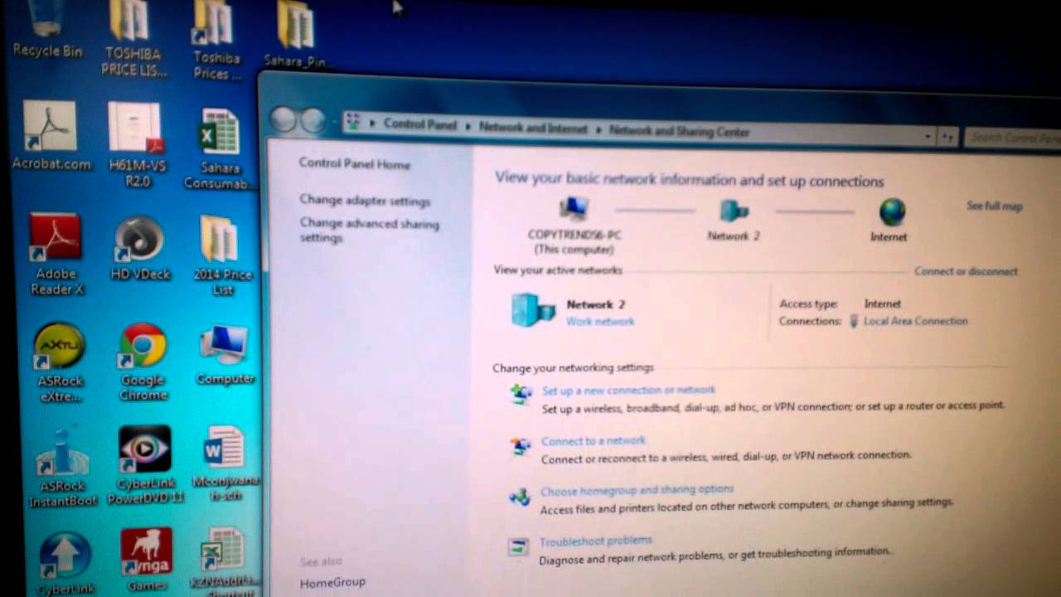Launch Adobe Reader X shortcut
1061x597 pixels.
click(x=56, y=255)
